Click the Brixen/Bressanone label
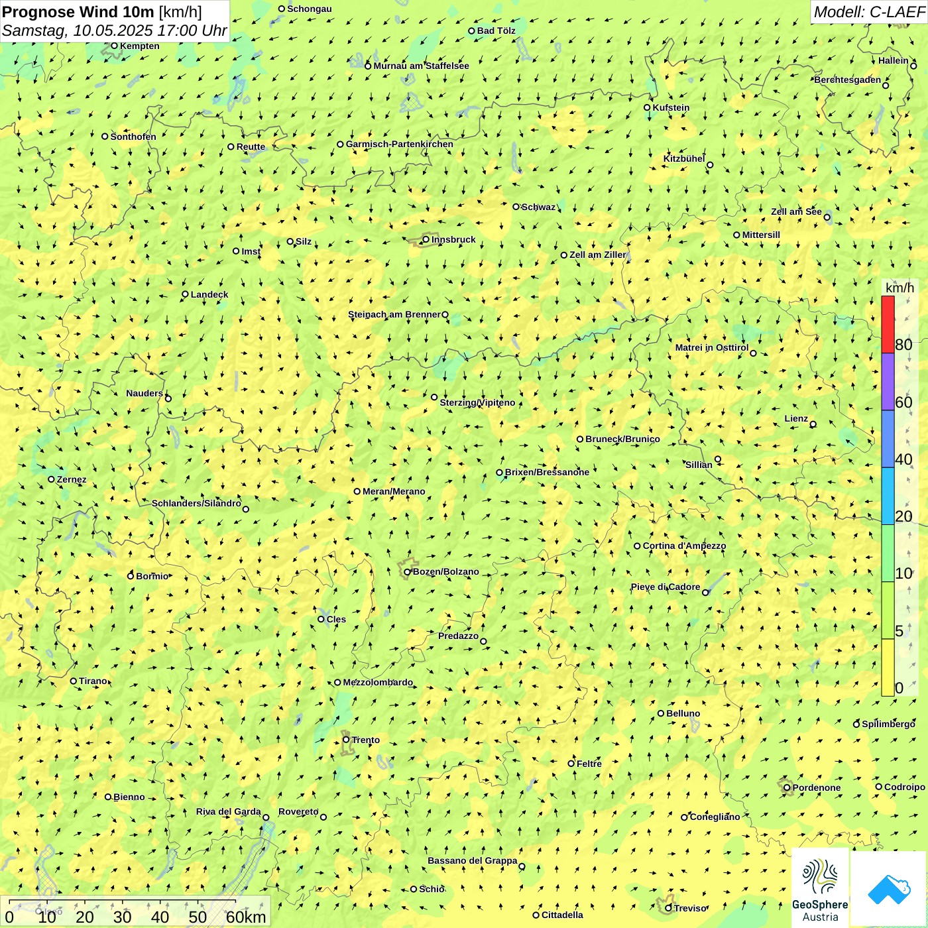 coord(547,472)
